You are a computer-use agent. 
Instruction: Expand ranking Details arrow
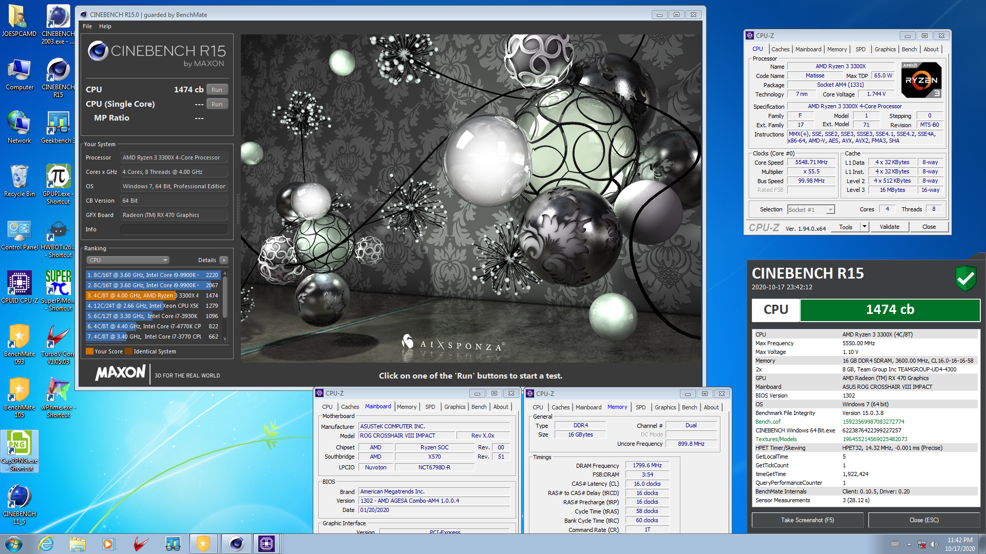coord(223,260)
